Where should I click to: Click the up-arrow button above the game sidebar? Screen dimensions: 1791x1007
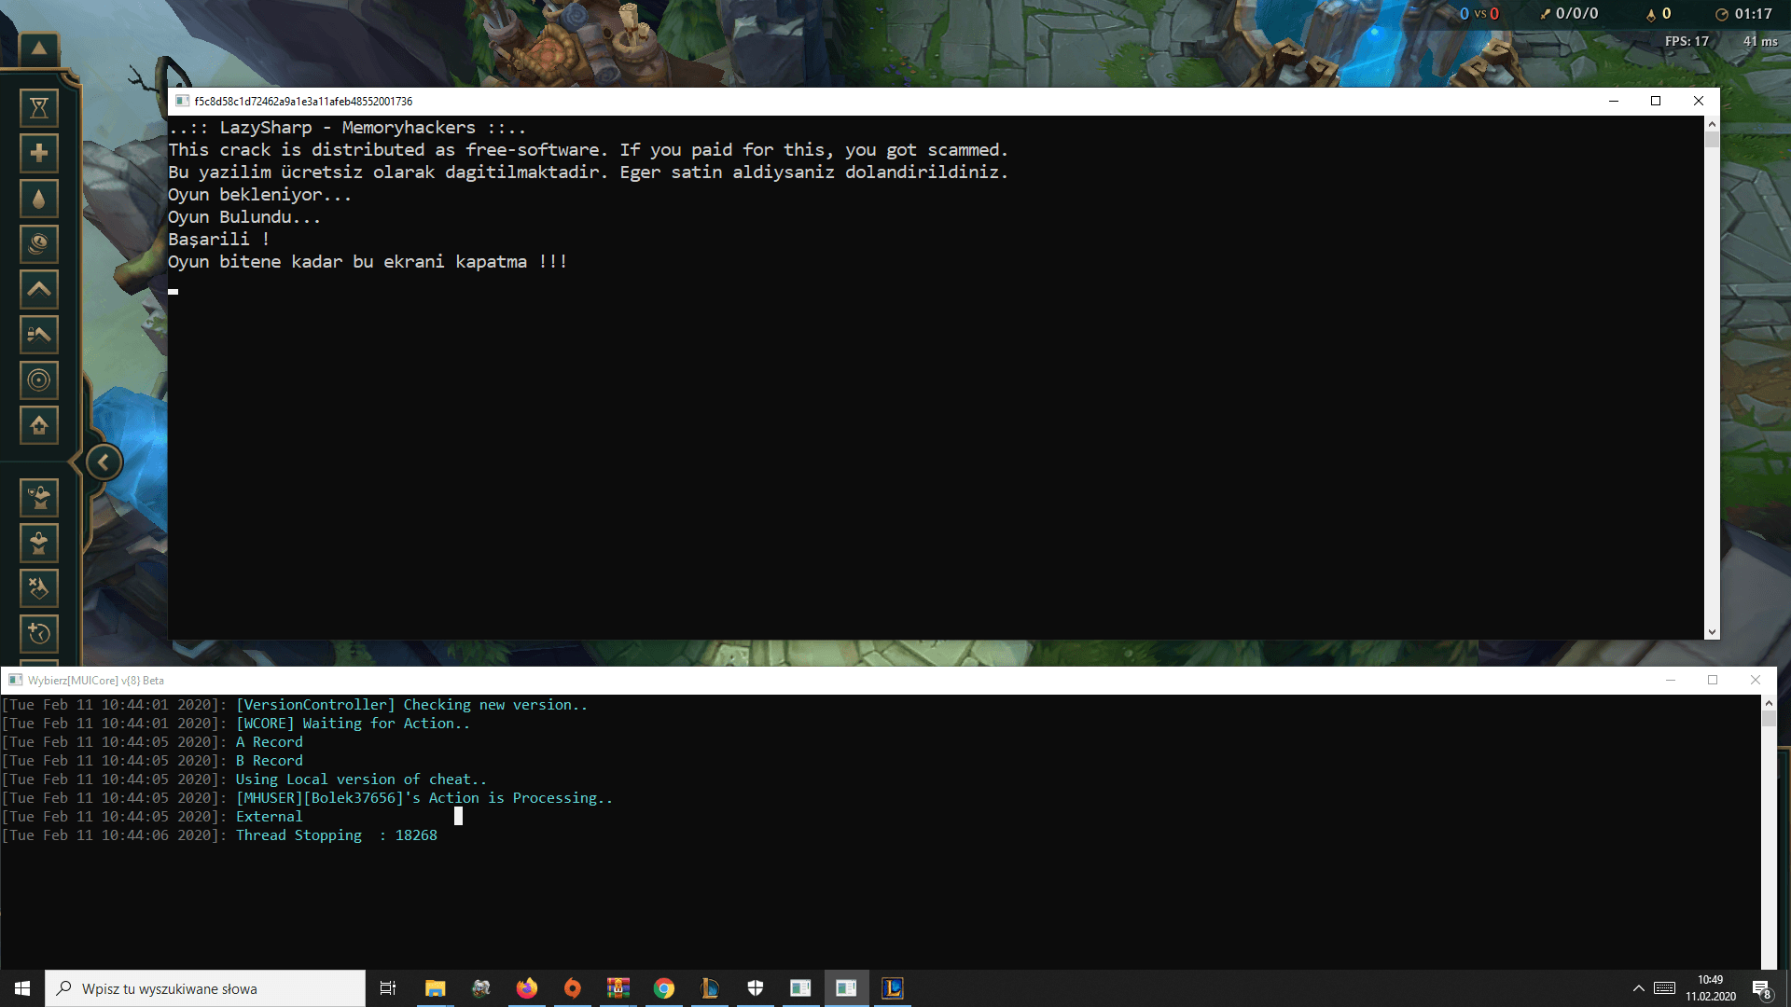[39, 48]
